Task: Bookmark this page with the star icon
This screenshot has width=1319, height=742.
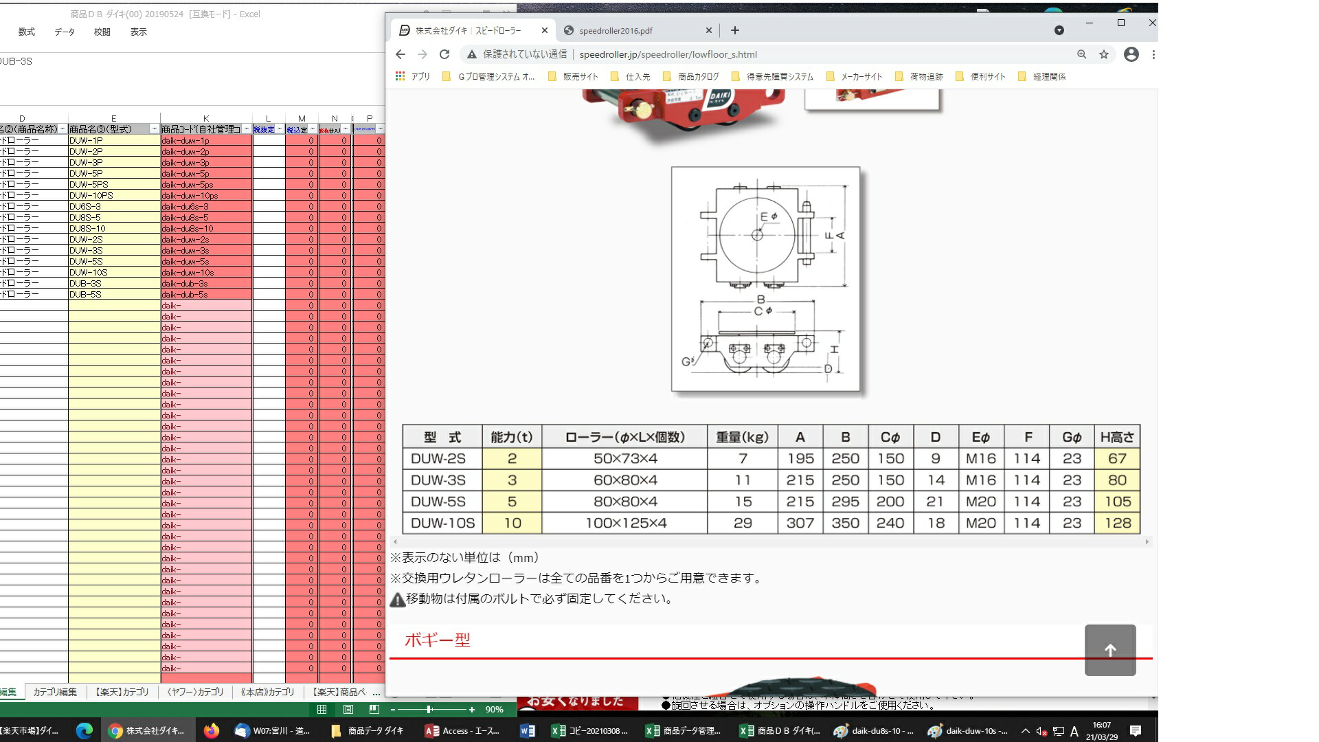Action: (1103, 54)
